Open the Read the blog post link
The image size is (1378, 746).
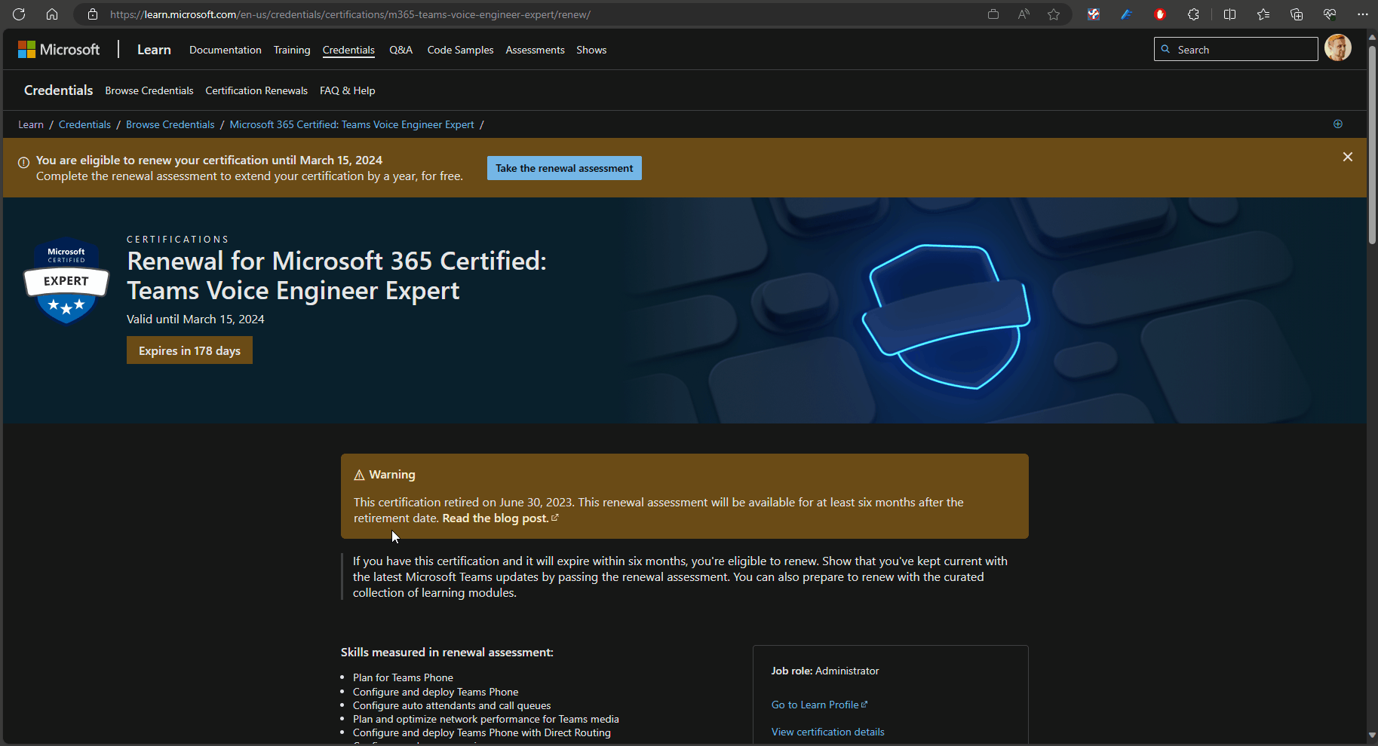pos(496,518)
